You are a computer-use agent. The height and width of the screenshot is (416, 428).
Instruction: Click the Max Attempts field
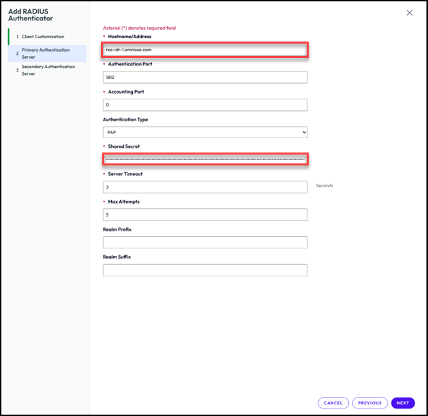pos(204,215)
